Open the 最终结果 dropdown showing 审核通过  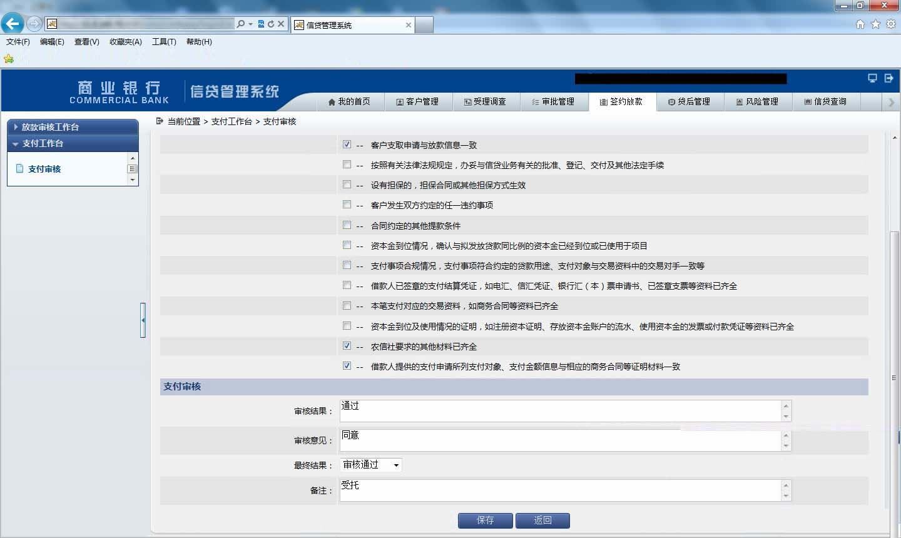[x=371, y=465]
